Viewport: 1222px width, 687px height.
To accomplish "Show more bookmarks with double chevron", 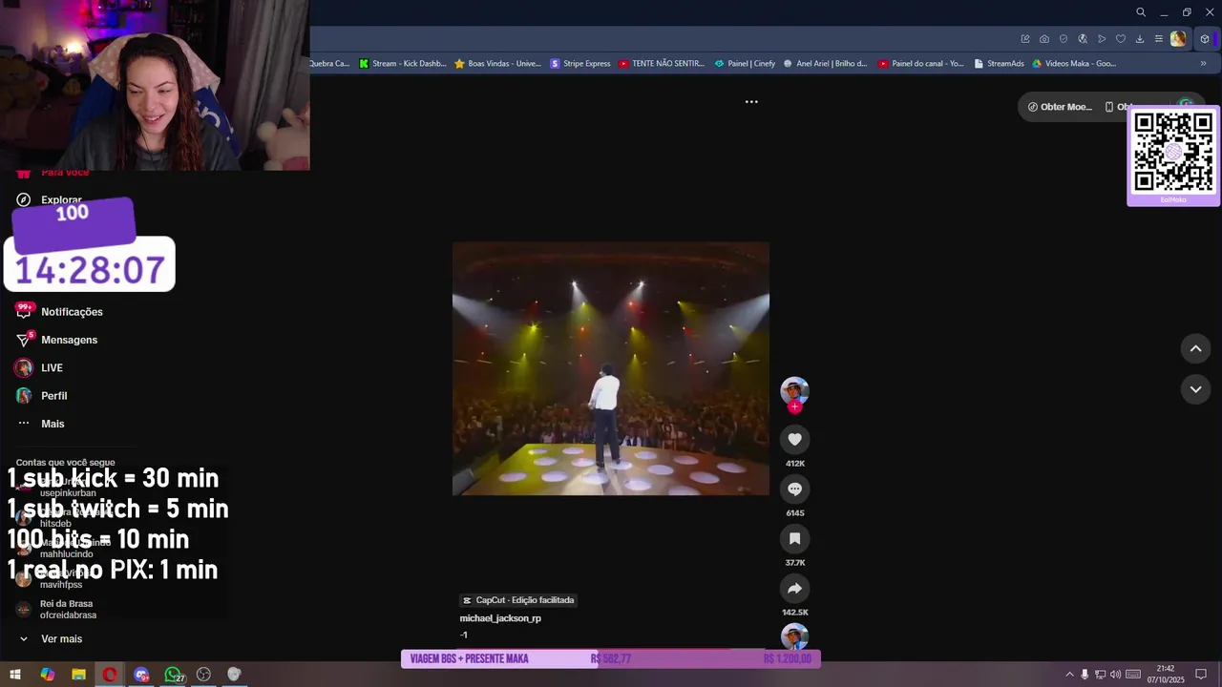I will pyautogui.click(x=1203, y=64).
